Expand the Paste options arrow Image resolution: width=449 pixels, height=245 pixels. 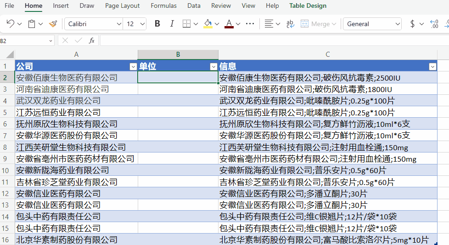point(41,24)
